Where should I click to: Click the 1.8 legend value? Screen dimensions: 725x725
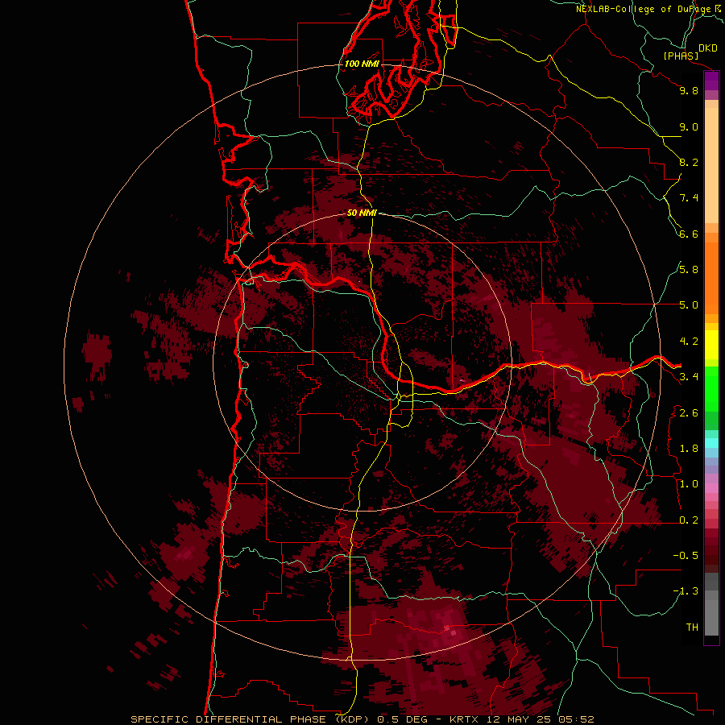tap(689, 449)
